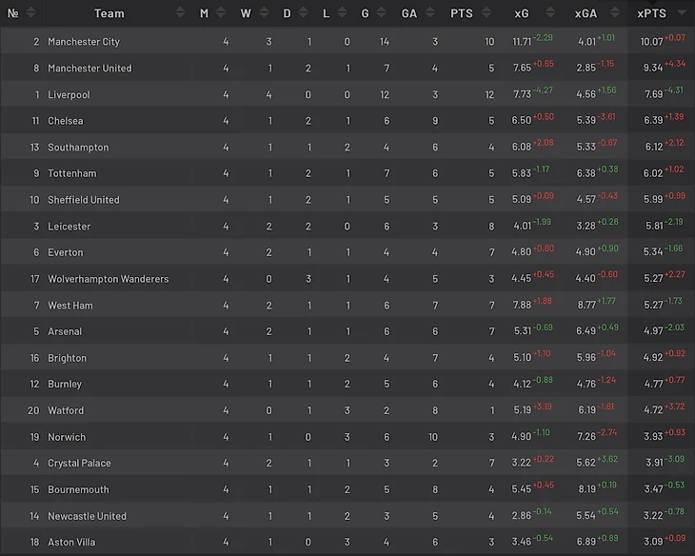Screen dimensions: 695x556
Task: Open Sheffield United team page
Action: pos(84,200)
